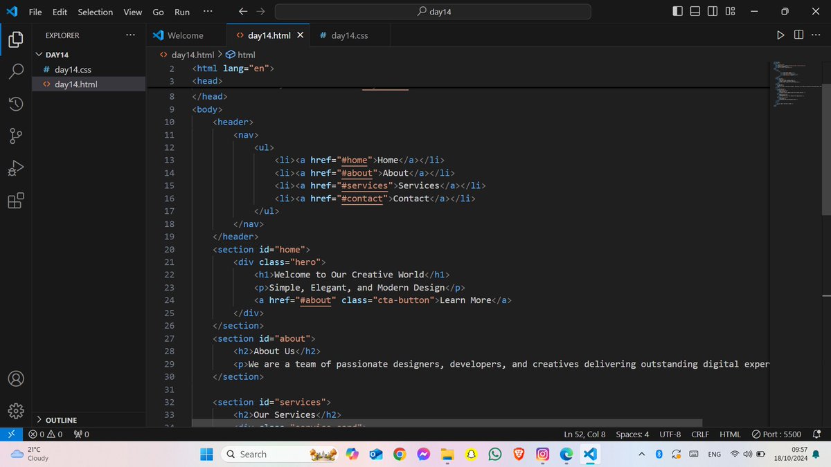
Task: Open breadcrumb day14.html file dropdown
Action: coord(187,55)
